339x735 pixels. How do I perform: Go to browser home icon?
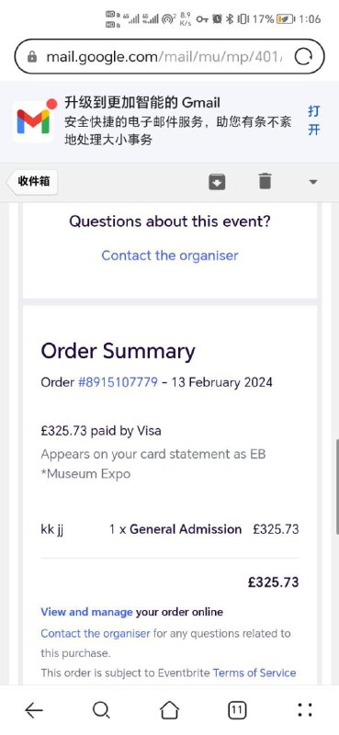169,710
